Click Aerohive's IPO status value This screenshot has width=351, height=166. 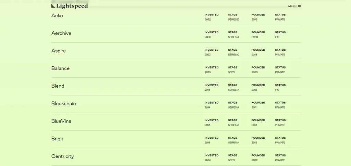pos(277,37)
